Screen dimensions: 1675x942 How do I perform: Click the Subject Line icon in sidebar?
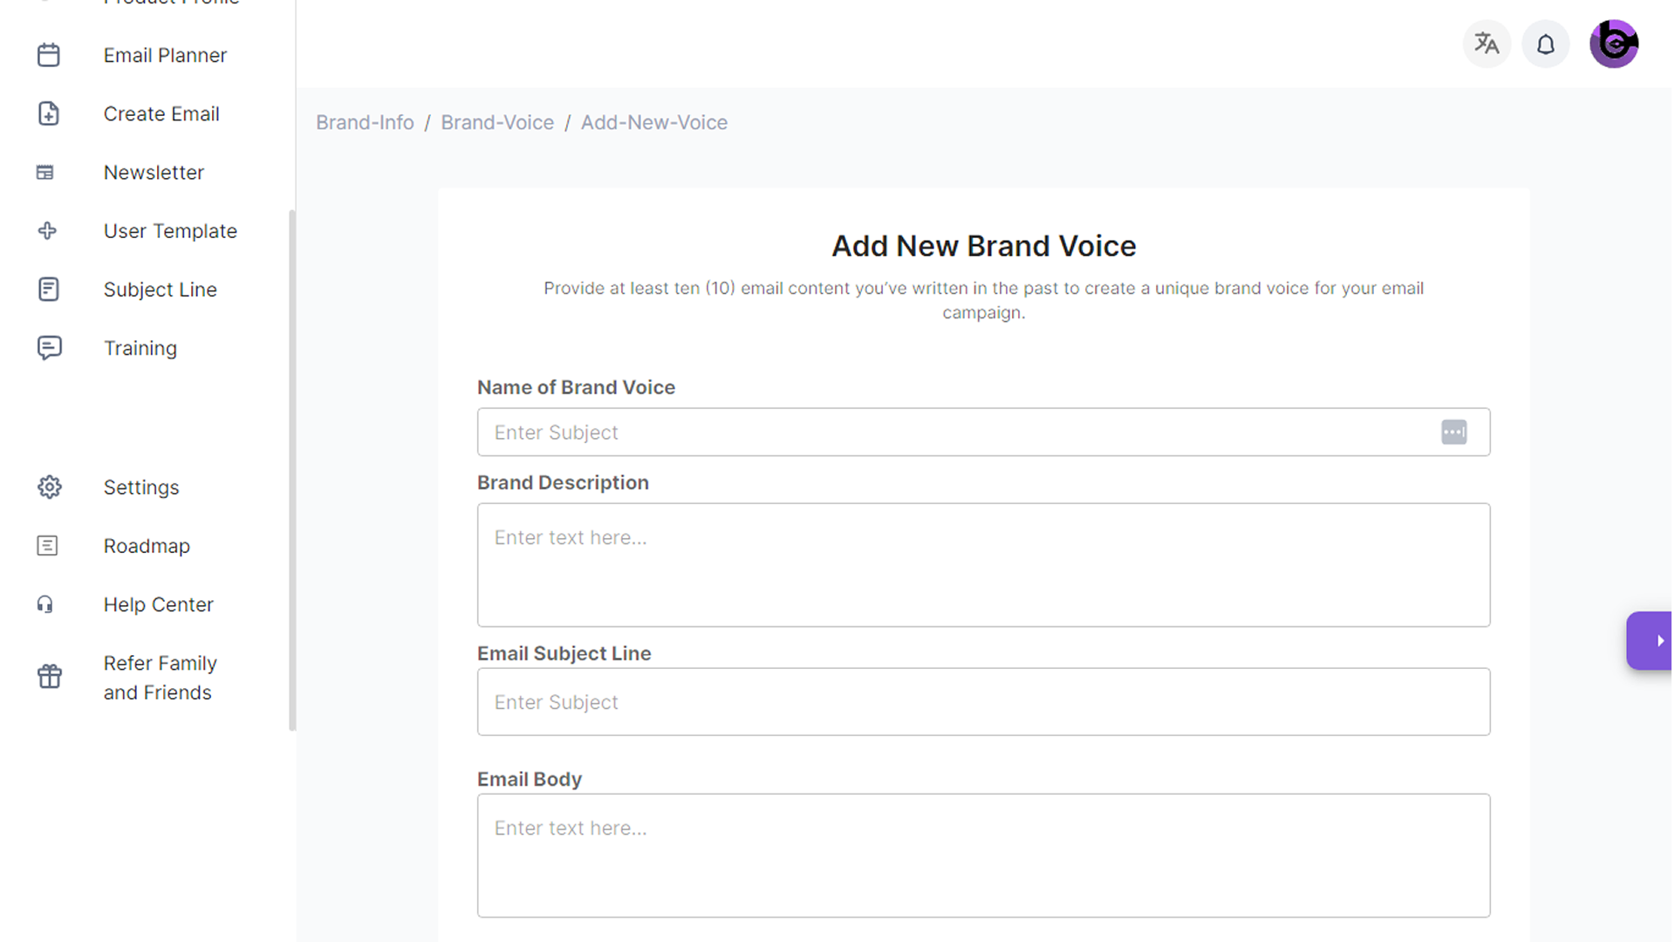point(49,290)
